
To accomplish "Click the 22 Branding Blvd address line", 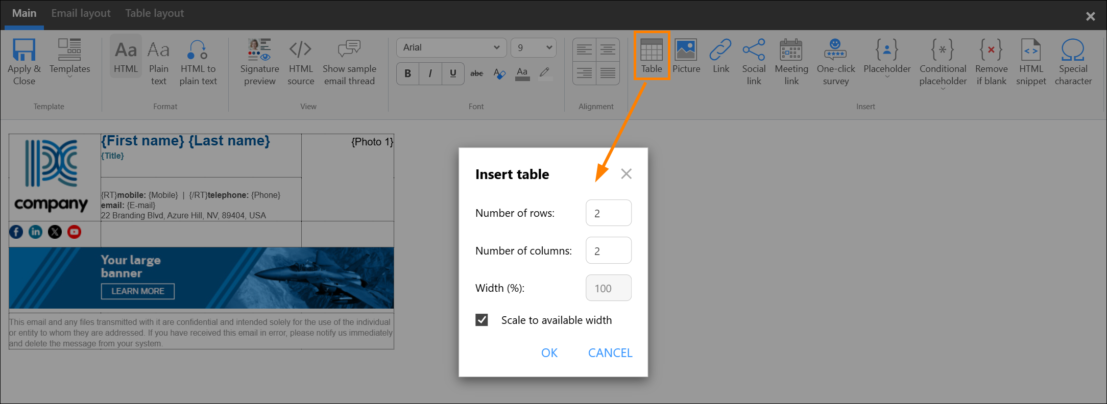I will (183, 215).
